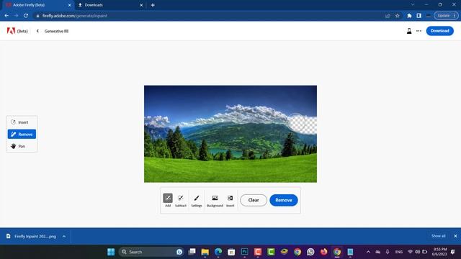Select the Subtract brush tool
This screenshot has width=461, height=259.
click(181, 200)
